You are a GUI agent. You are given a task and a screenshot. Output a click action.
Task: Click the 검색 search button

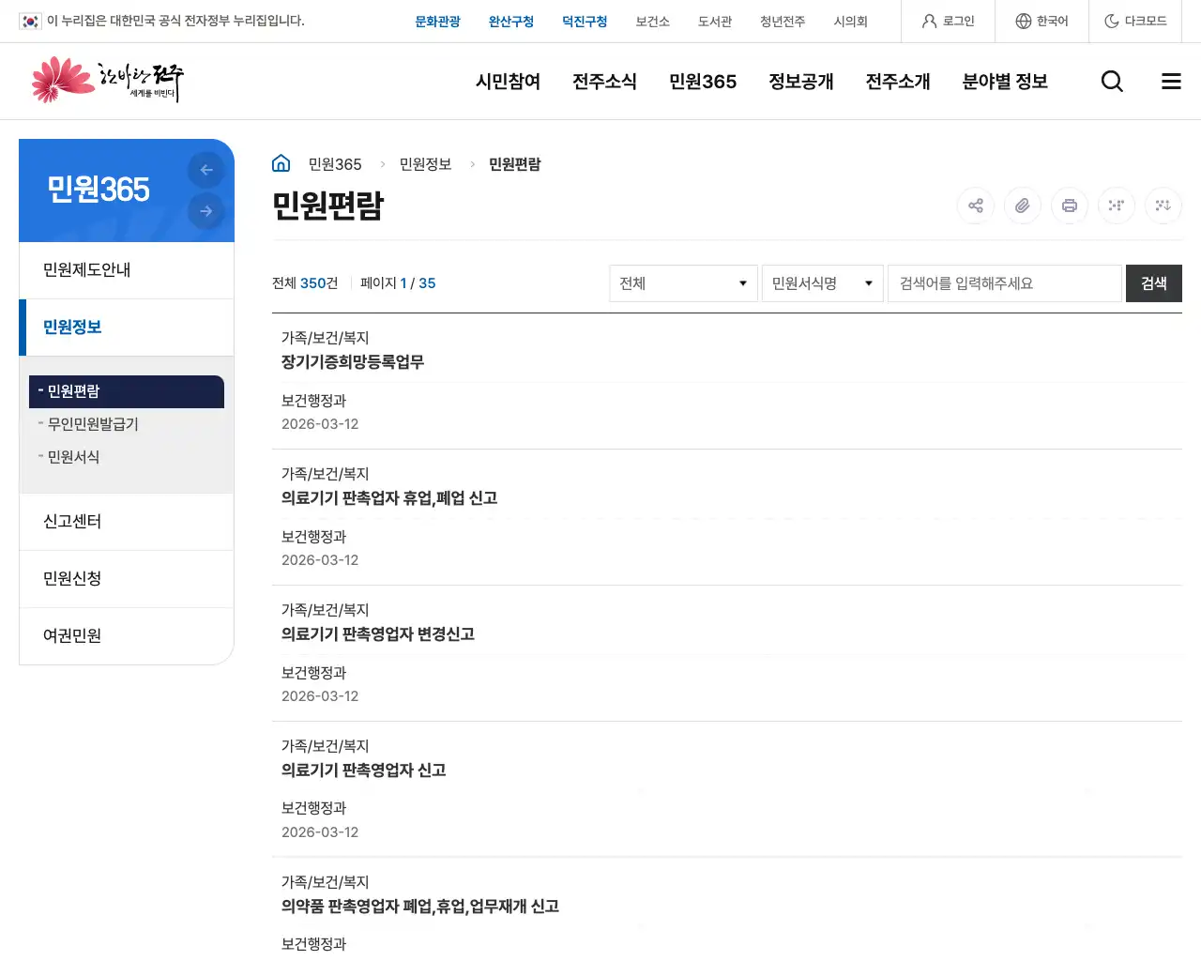pyautogui.click(x=1154, y=283)
